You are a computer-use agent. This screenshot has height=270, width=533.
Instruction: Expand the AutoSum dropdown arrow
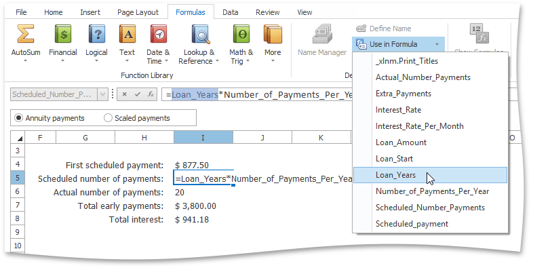tap(25, 61)
